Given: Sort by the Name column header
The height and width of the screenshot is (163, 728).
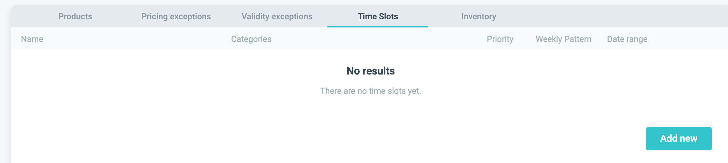Looking at the screenshot, I should [x=32, y=39].
